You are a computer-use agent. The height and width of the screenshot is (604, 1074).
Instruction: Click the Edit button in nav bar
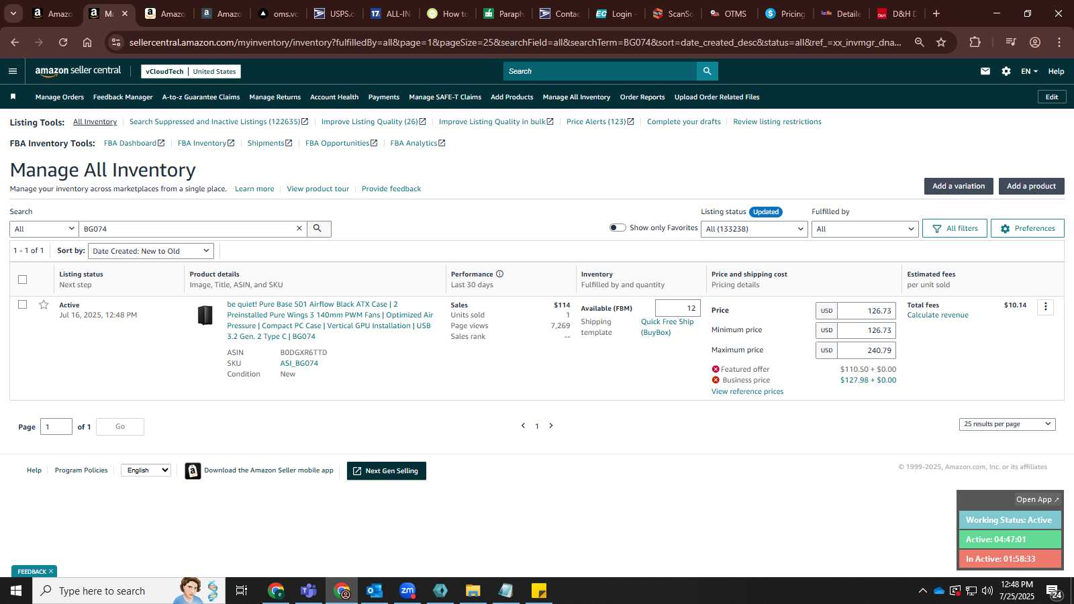(x=1052, y=97)
